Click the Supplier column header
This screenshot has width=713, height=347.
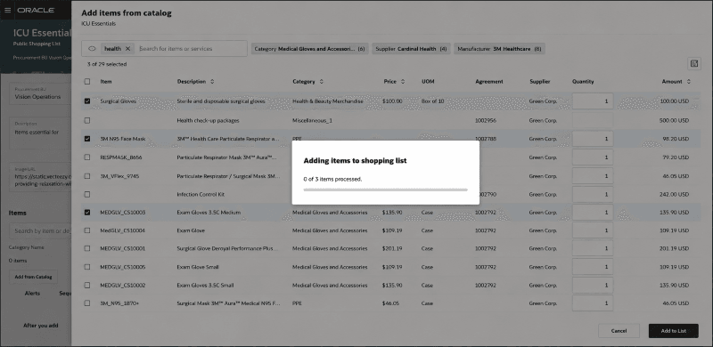540,82
